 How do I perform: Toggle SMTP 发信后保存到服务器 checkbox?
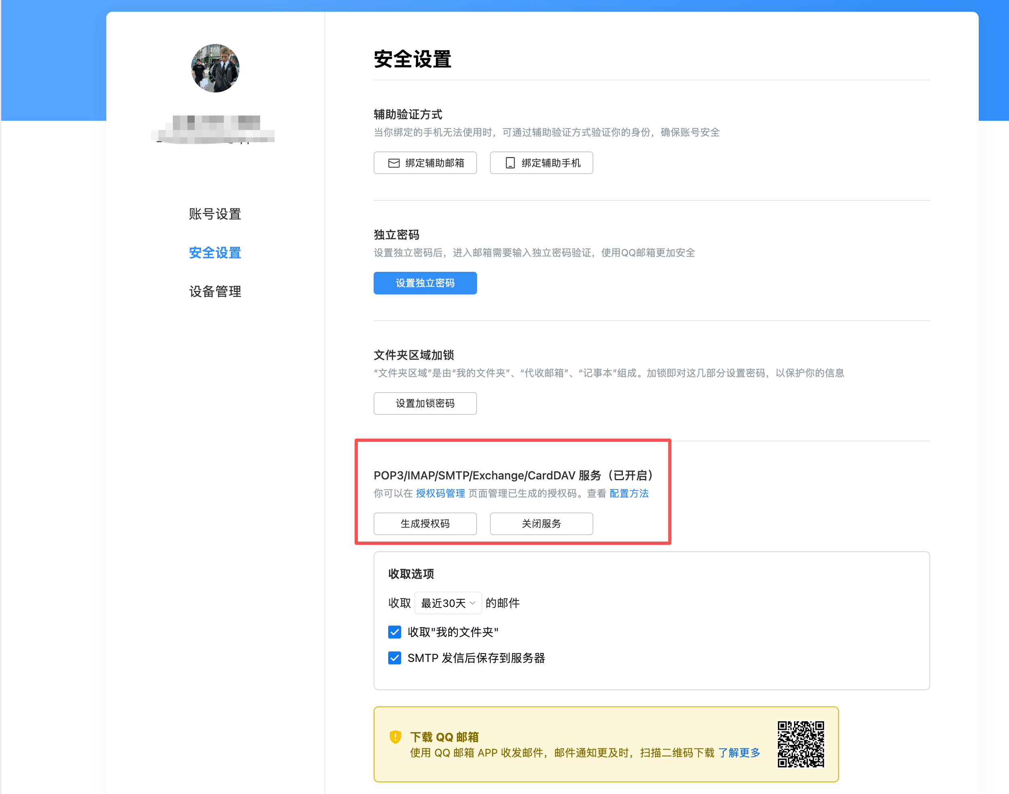pos(394,658)
